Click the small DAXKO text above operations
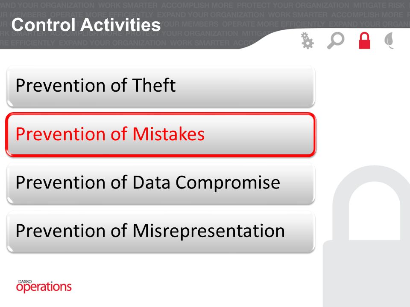Screen dimensions: 410x307 [25, 282]
